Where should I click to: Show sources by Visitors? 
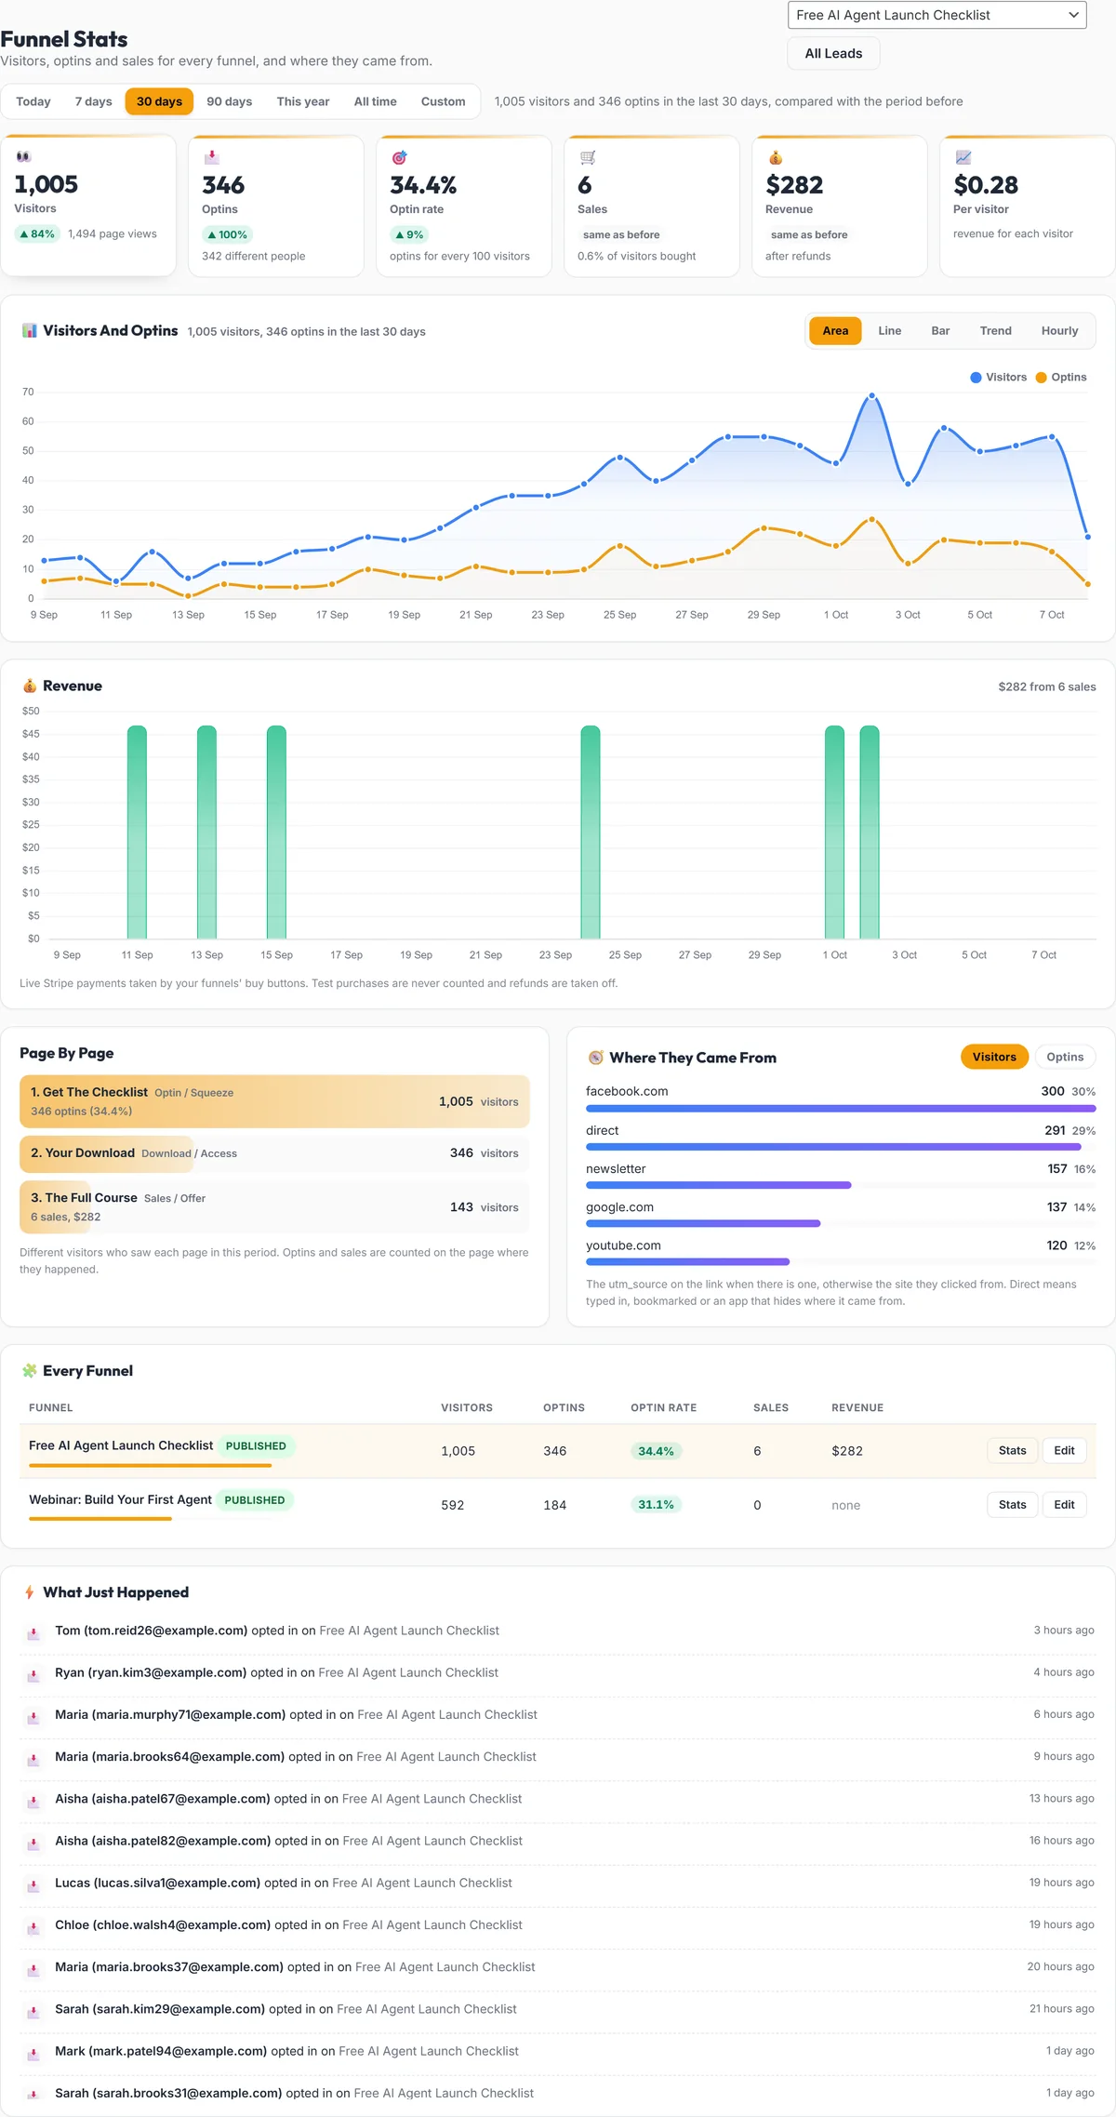coord(994,1057)
